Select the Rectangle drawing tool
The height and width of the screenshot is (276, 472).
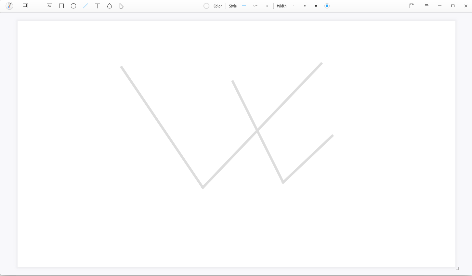coord(61,6)
